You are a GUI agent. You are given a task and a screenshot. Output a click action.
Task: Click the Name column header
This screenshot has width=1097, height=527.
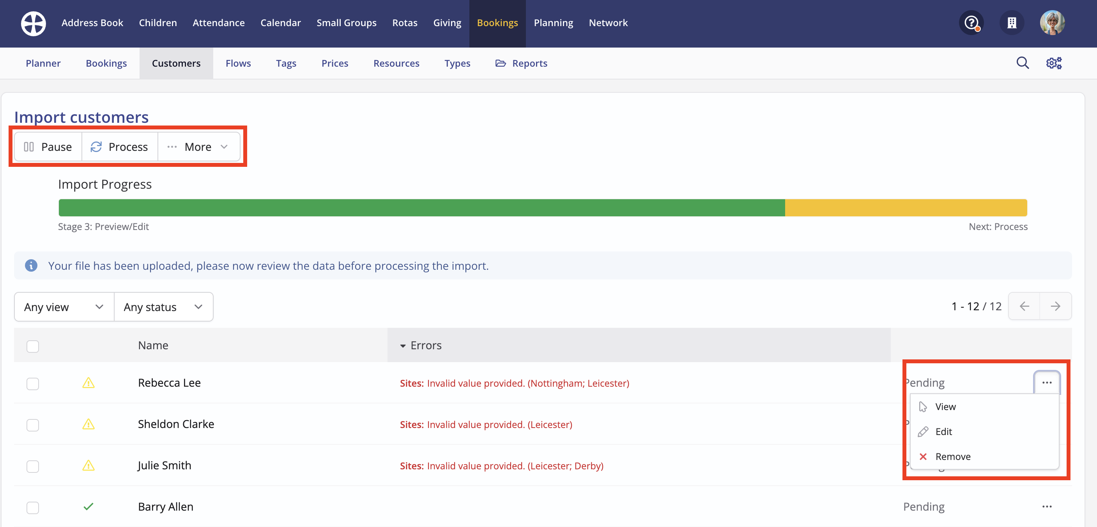coord(153,345)
